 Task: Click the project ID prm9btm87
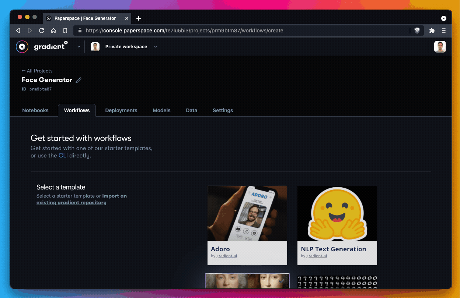(x=41, y=89)
